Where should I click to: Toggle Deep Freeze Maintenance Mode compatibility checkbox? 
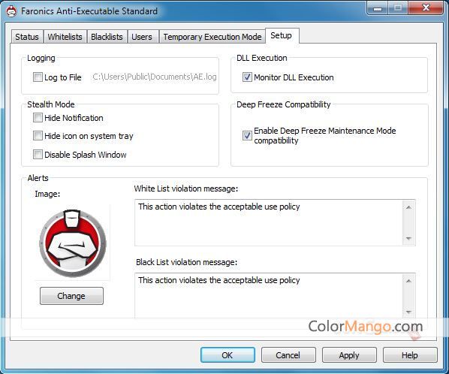(x=247, y=135)
